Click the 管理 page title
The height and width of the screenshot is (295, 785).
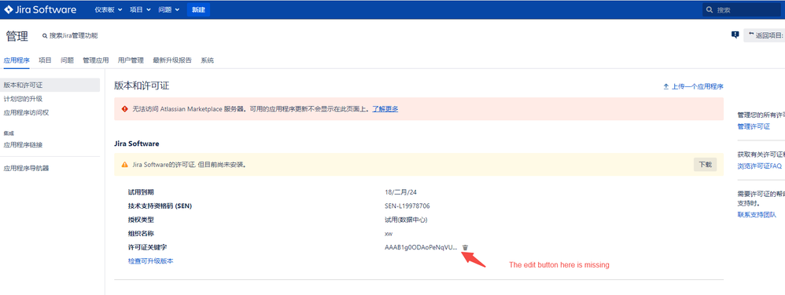pos(17,36)
